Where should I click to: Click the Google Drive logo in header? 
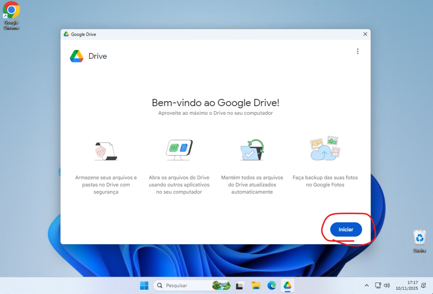tap(77, 56)
